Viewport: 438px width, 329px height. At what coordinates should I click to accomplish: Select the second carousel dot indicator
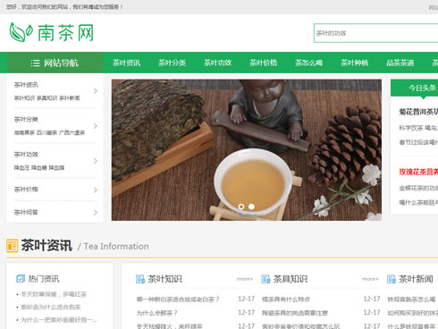251,207
